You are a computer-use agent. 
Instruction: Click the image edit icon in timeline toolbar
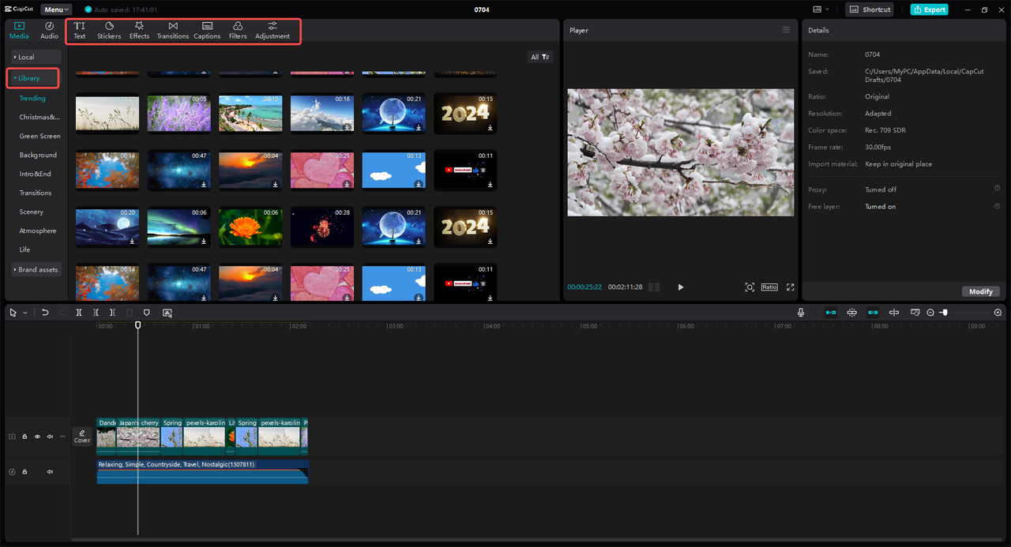[167, 313]
